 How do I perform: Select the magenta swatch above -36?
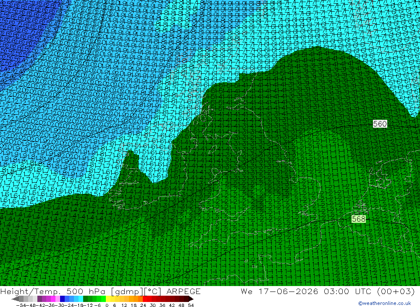(x=53, y=299)
